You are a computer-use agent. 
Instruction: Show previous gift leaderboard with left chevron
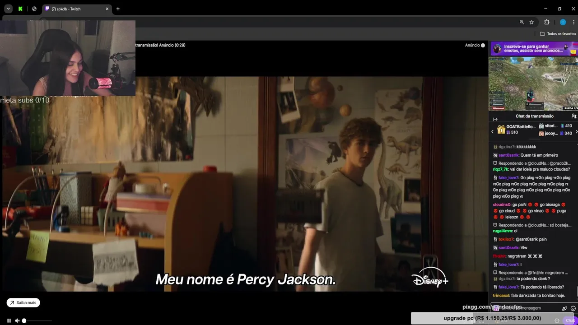[492, 131]
